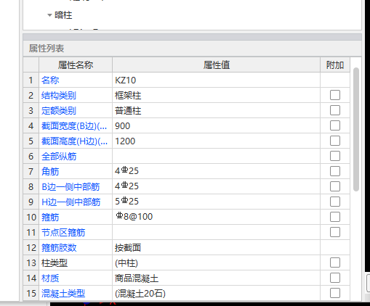This screenshot has height=306, width=370.
Task: Toggle 附加 checkbox for 箍筋 row
Action: tap(335, 217)
